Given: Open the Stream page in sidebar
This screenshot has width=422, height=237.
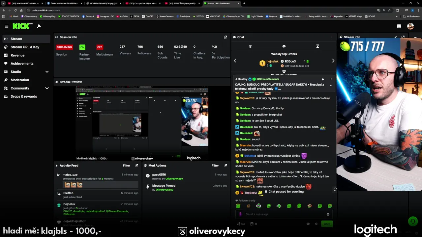Looking at the screenshot, I should [x=26, y=39].
